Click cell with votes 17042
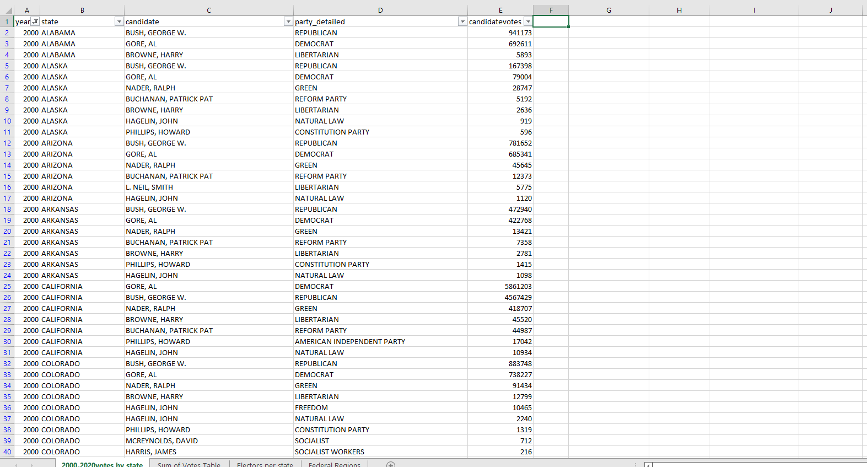Screen dimensions: 867x467 (500, 341)
